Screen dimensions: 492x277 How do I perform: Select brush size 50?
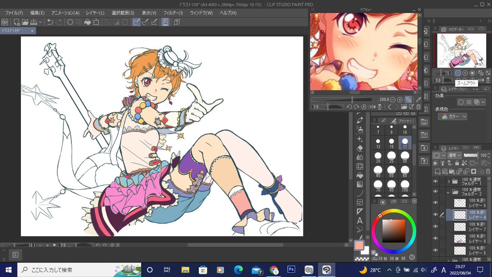point(392,172)
